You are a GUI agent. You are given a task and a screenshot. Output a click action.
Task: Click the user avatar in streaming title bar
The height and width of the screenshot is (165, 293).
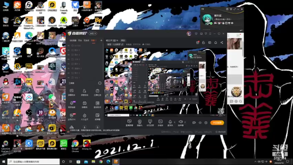point(189,34)
